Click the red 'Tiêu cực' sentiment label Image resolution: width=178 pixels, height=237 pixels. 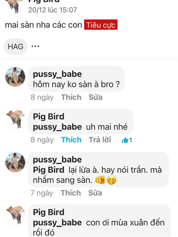(101, 25)
